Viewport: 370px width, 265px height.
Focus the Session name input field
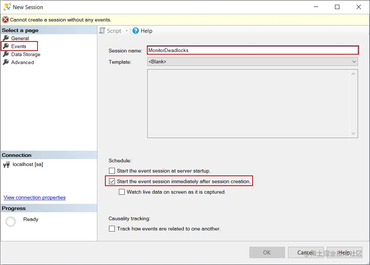point(253,50)
